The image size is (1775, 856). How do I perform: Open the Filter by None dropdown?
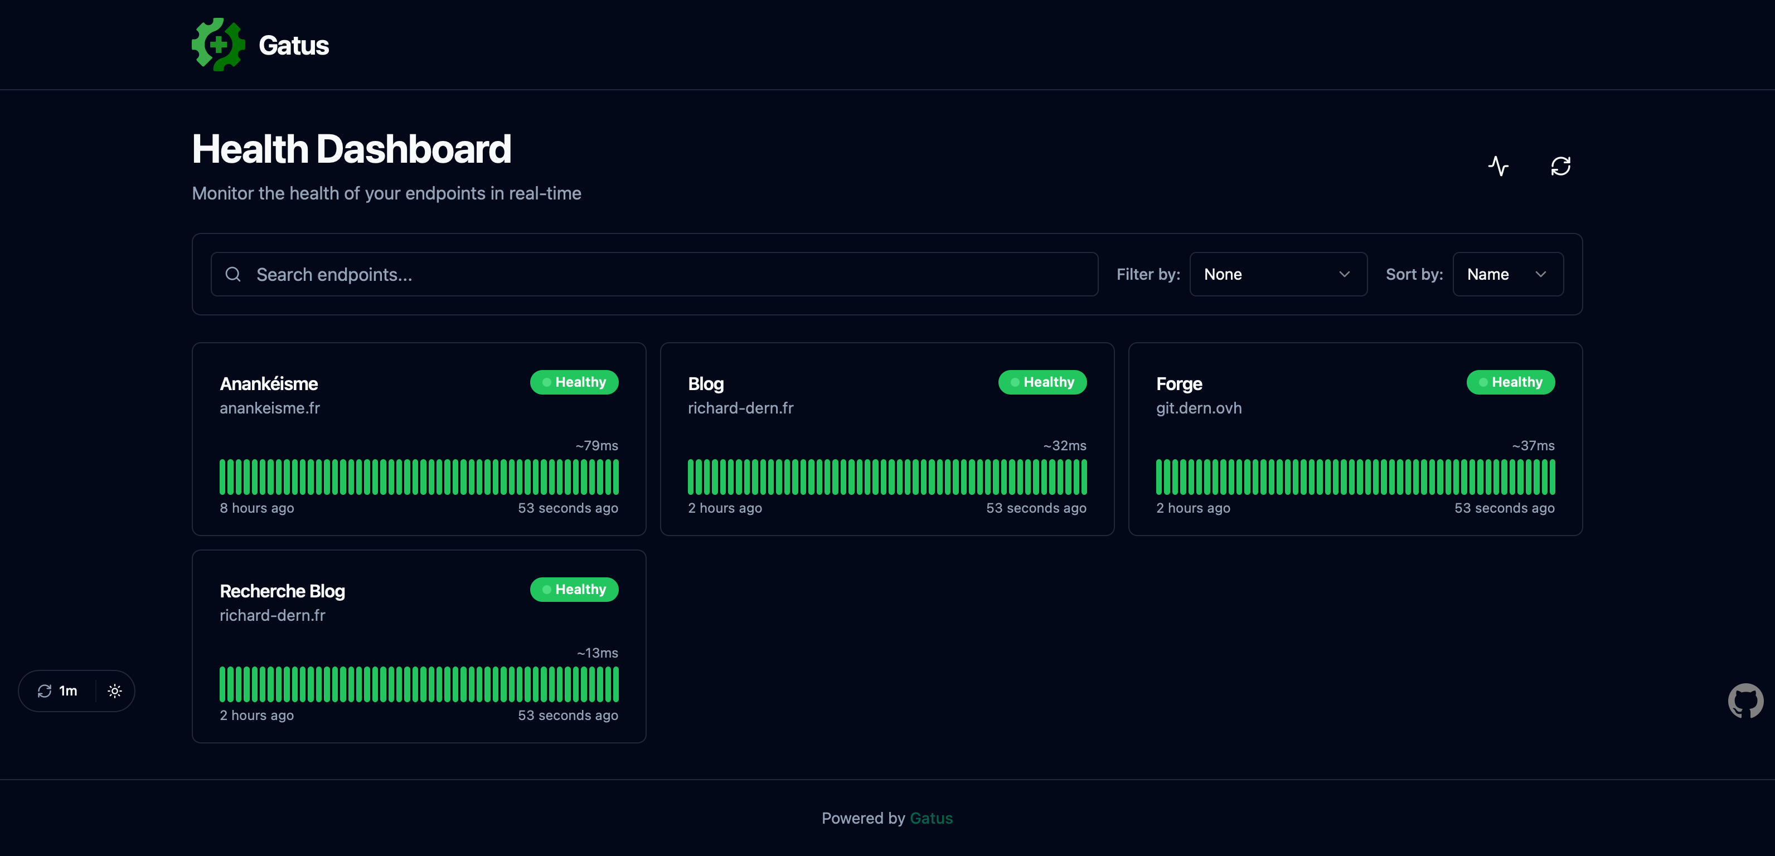tap(1278, 274)
